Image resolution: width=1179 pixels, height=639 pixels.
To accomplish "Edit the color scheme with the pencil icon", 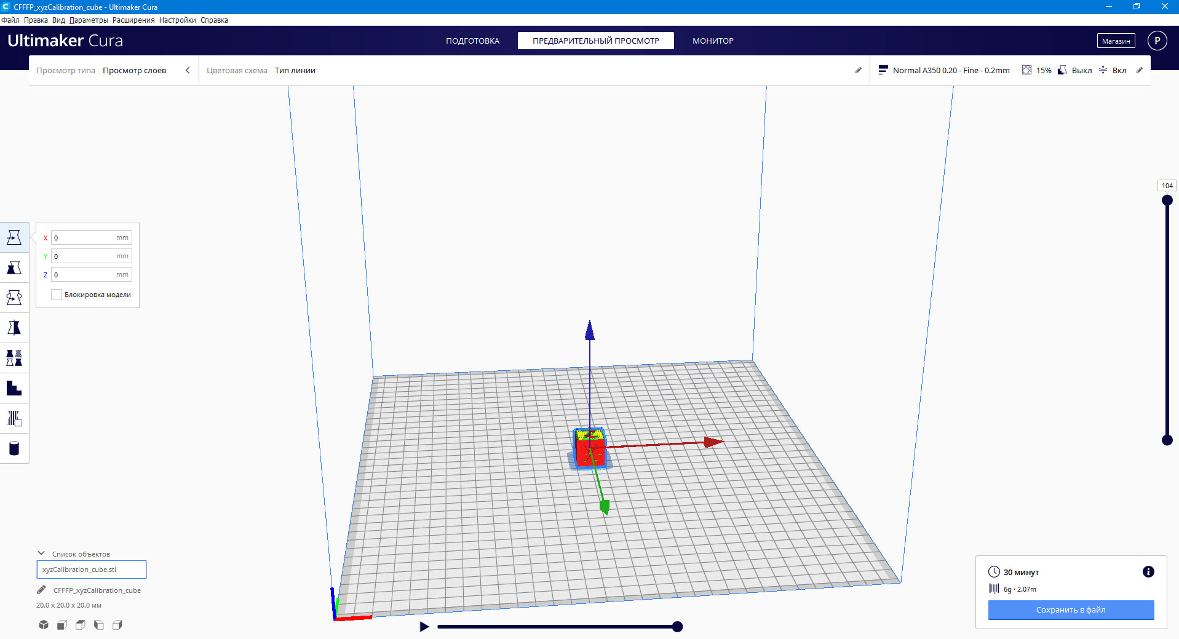I will [x=859, y=70].
